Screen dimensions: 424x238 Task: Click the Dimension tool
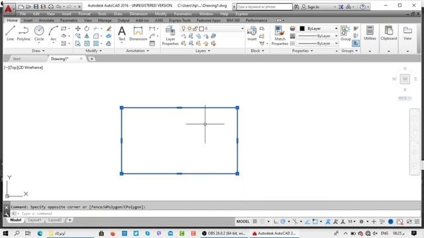(x=138, y=34)
